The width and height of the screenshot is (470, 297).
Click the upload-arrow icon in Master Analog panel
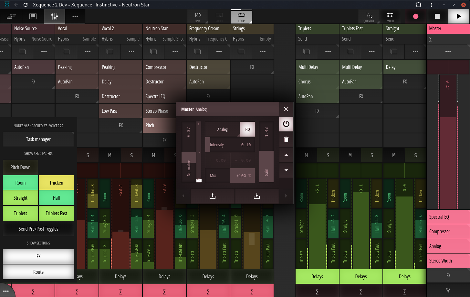[x=213, y=196]
